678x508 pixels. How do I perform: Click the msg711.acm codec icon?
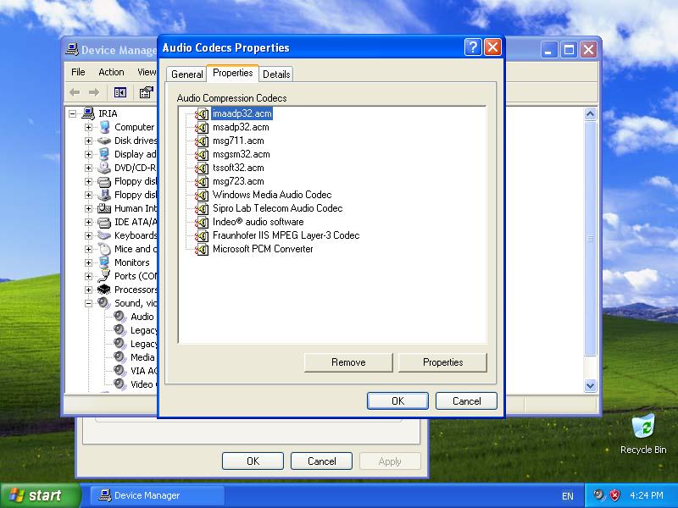pos(202,141)
